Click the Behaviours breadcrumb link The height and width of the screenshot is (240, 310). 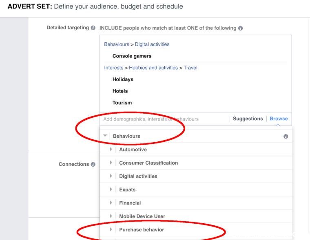(x=117, y=44)
